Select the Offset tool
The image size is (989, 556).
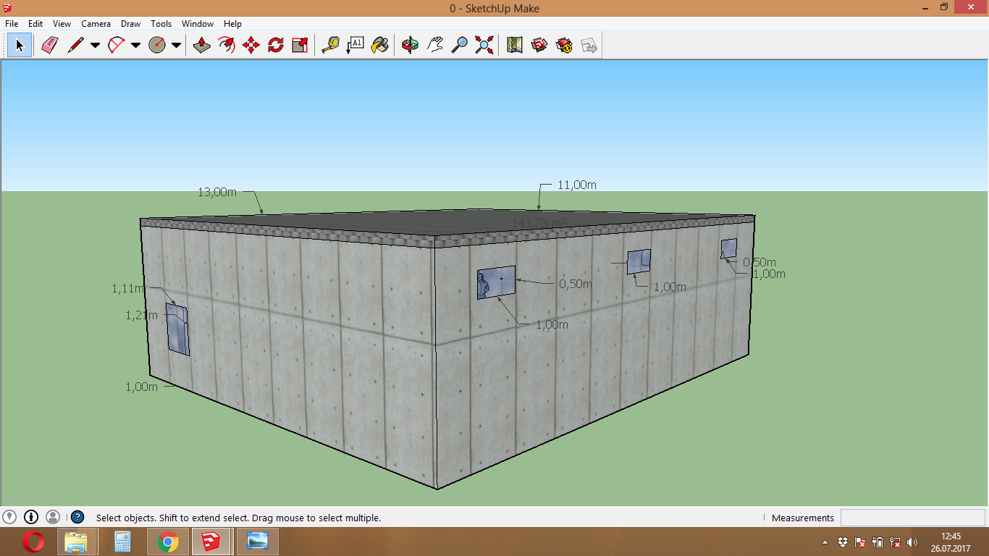point(227,46)
